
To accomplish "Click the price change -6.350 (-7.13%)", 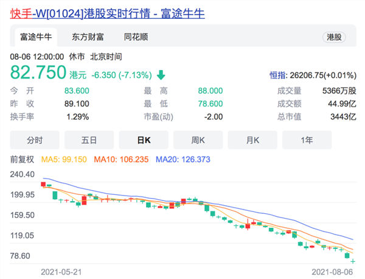I will (x=122, y=75).
